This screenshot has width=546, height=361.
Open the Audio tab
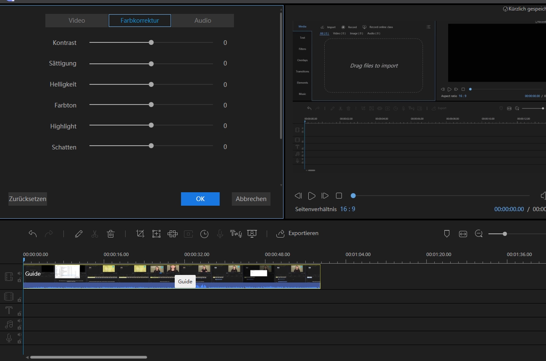(x=203, y=21)
